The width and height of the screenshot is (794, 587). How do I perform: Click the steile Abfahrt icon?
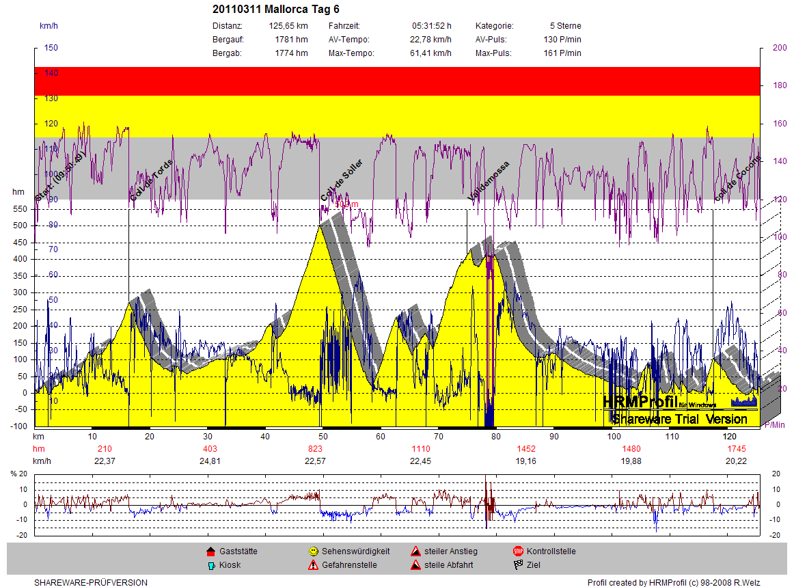pos(415,565)
